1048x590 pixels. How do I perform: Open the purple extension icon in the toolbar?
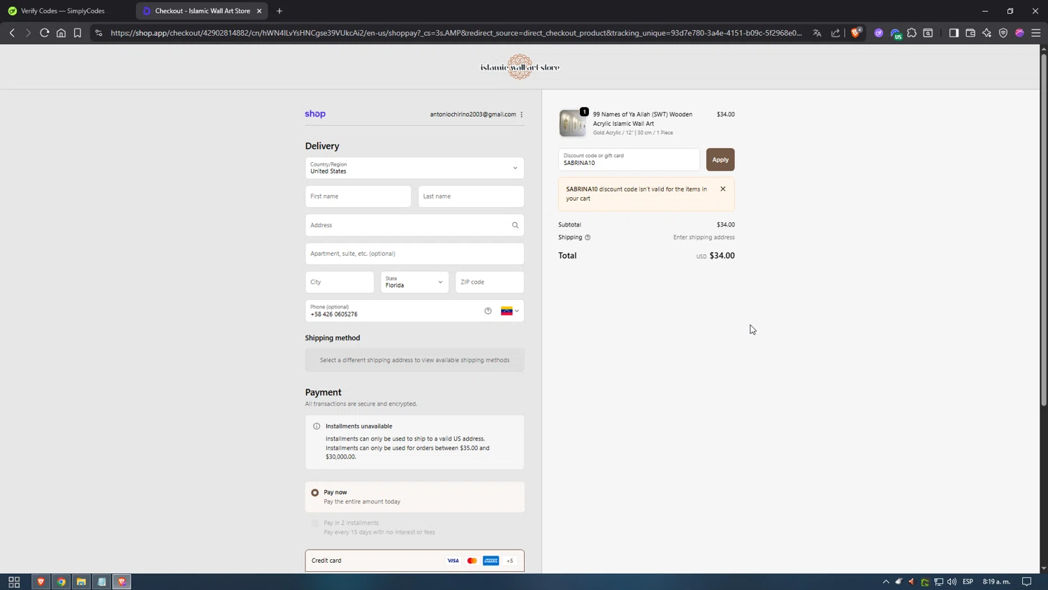(x=879, y=33)
